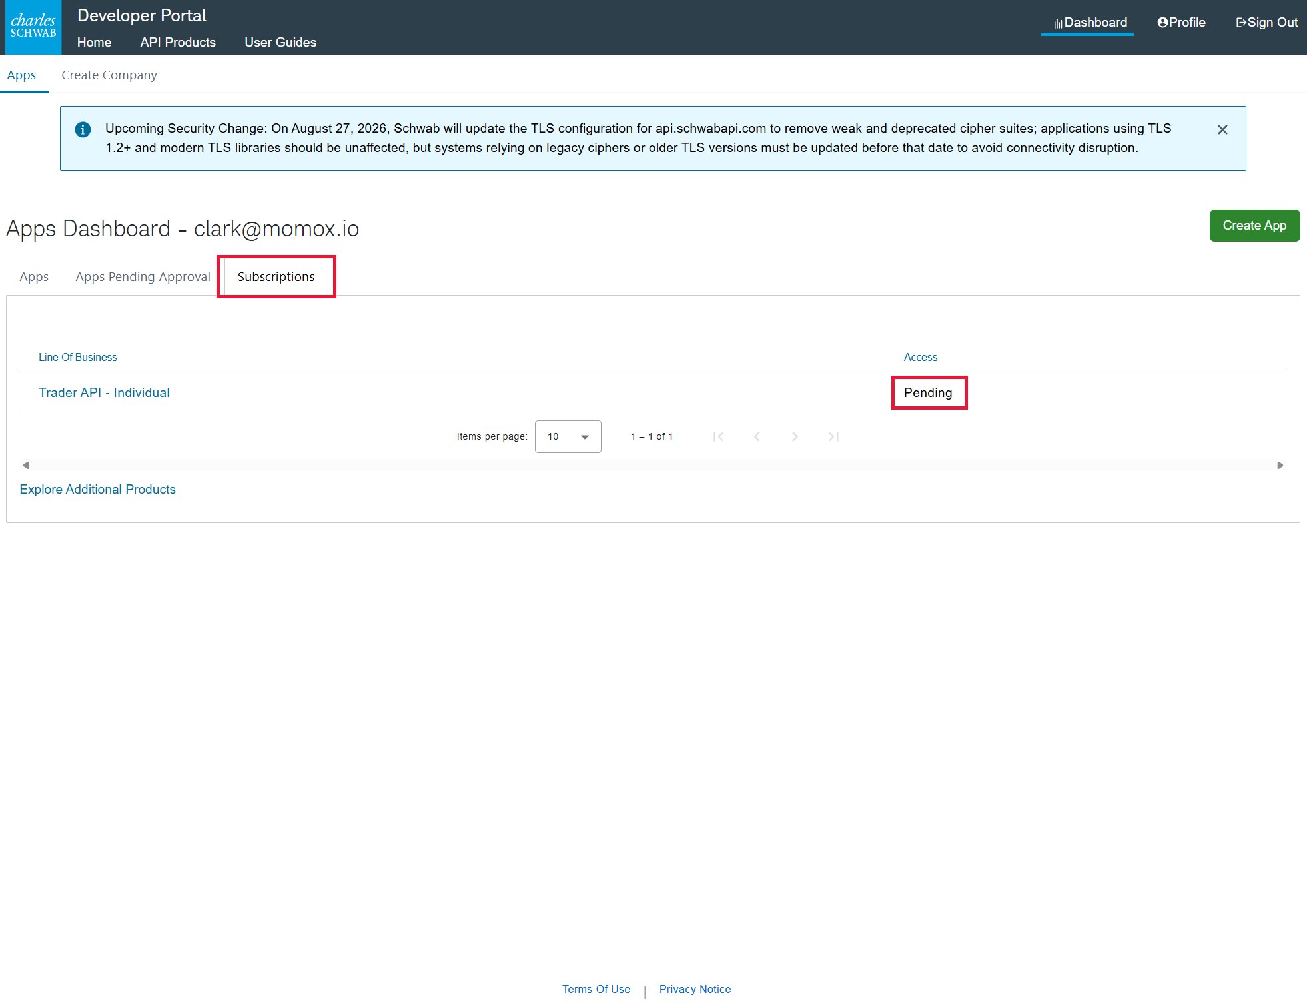Click the Create App button
Image resolution: width=1307 pixels, height=1007 pixels.
pyautogui.click(x=1254, y=226)
